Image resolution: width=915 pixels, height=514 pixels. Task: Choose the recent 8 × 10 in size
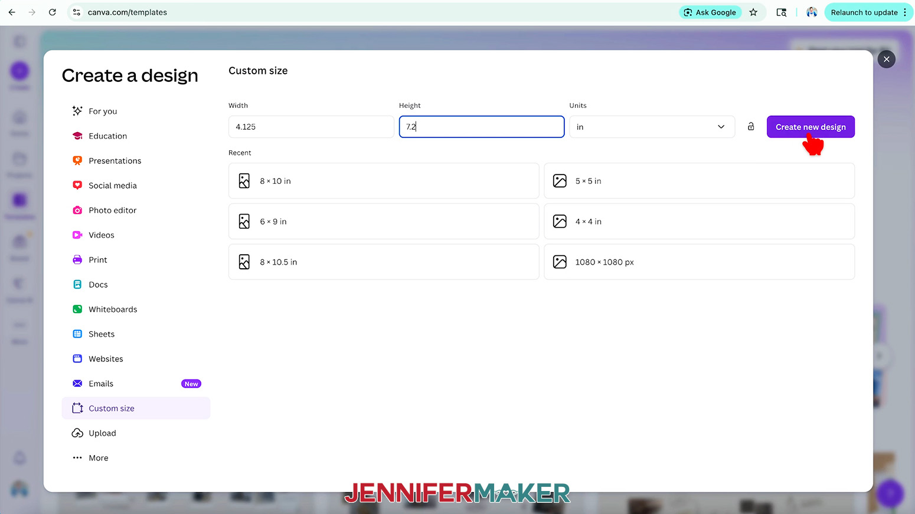[384, 181]
